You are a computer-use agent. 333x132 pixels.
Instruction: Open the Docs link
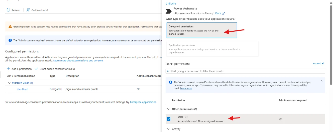[x=218, y=13]
